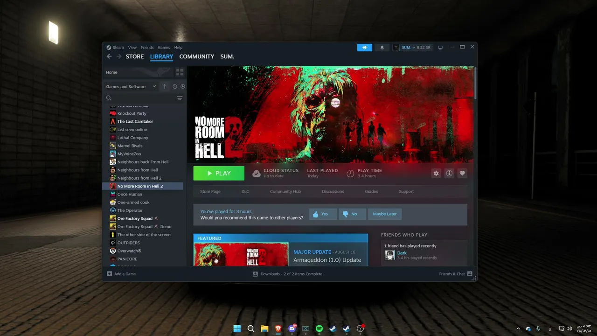Viewport: 597px width, 336px height.
Task: Click the user avatar in Steam's top bar
Action: 396,48
